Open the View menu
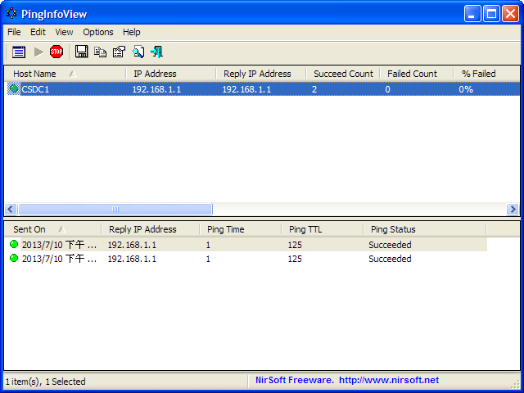The height and width of the screenshot is (393, 524). click(x=64, y=32)
